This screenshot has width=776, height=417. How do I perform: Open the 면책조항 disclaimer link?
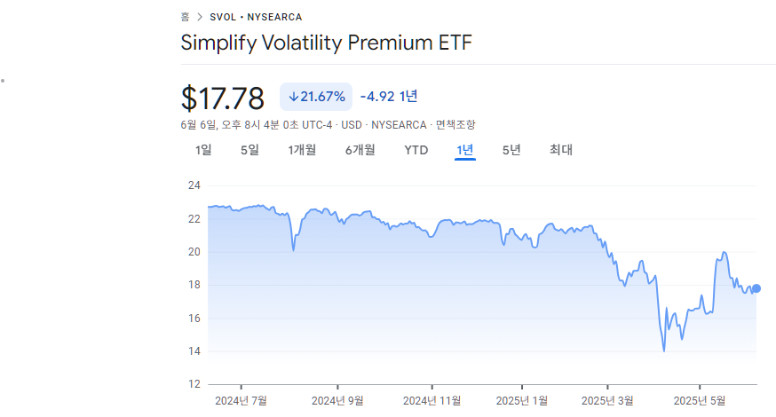[455, 124]
